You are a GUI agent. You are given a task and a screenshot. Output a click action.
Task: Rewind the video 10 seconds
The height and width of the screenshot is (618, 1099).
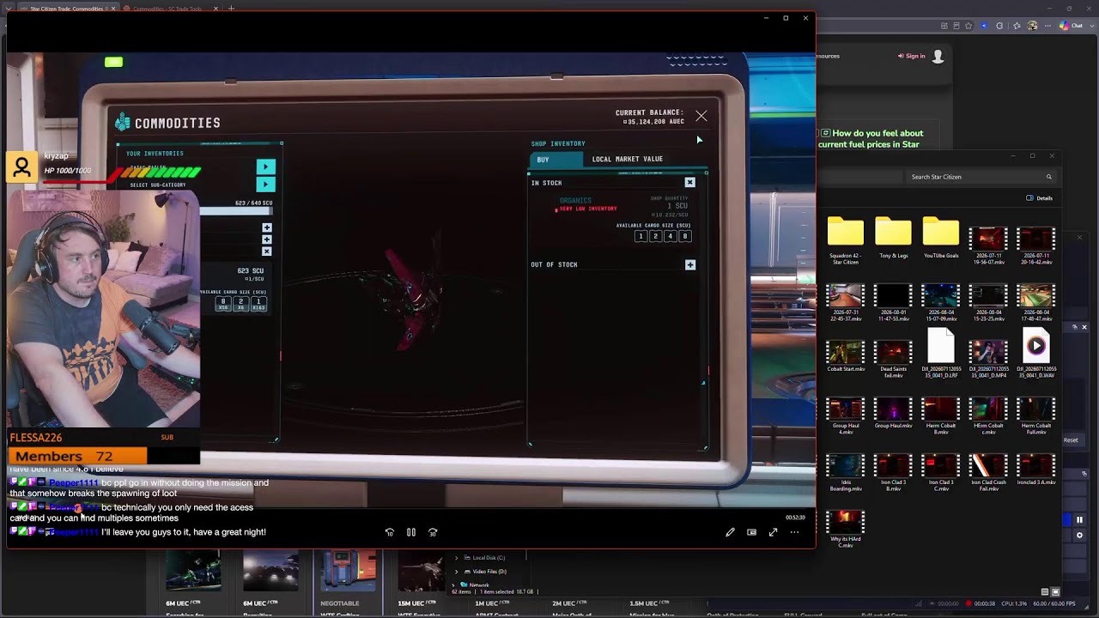click(390, 532)
